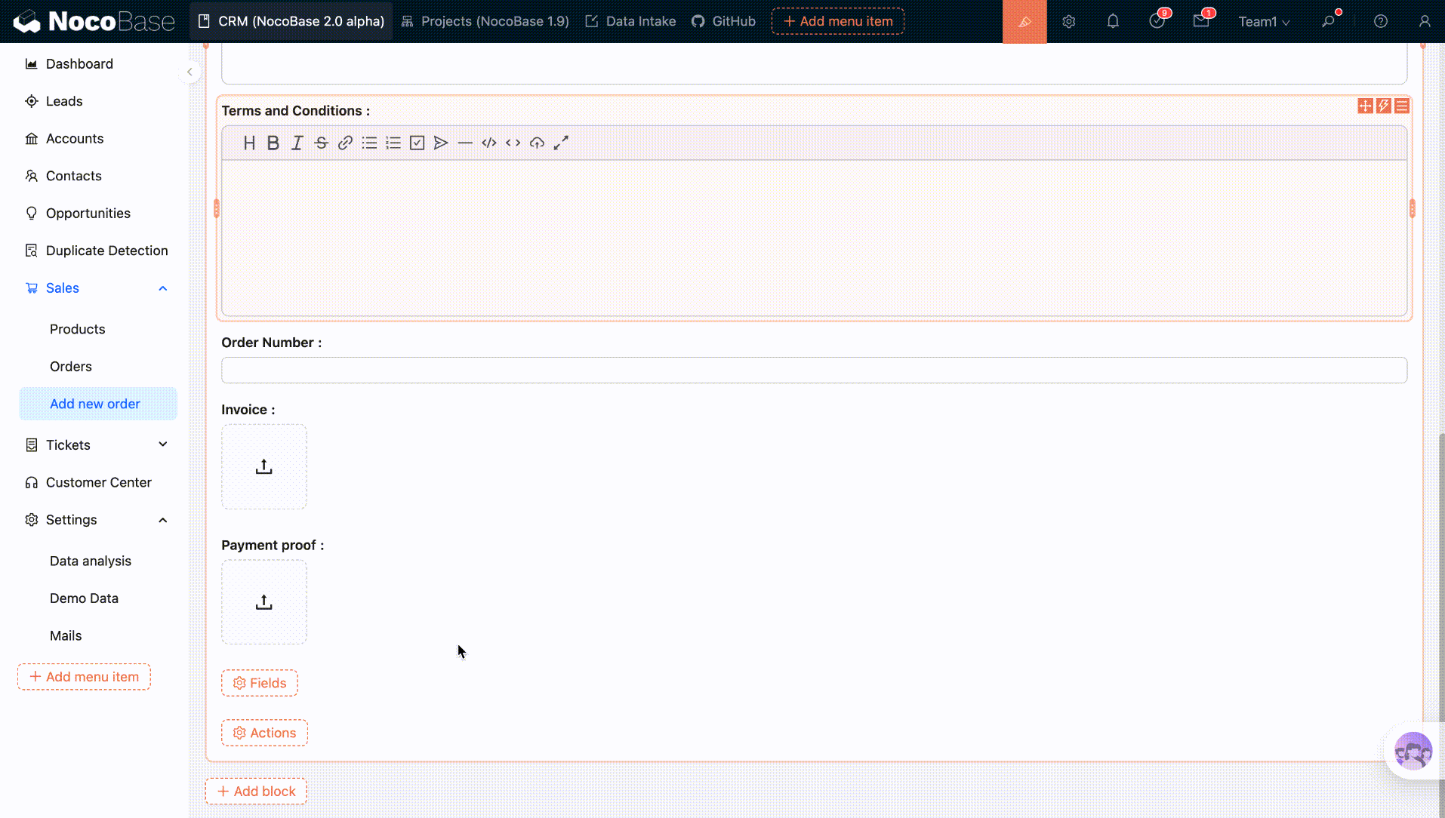The image size is (1445, 818).
Task: Open the Team1 role dropdown
Action: click(1263, 22)
